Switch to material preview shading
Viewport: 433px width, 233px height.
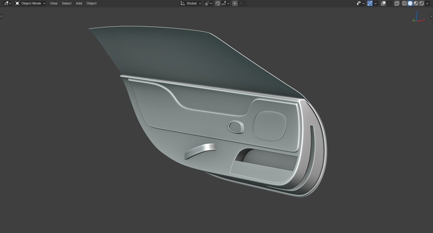pyautogui.click(x=416, y=3)
